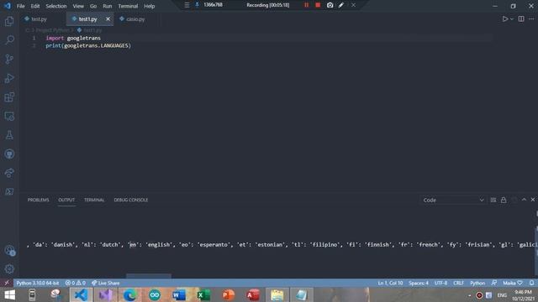Open the Testing flask view
Viewport: 538px width, 302px height.
tap(9, 135)
